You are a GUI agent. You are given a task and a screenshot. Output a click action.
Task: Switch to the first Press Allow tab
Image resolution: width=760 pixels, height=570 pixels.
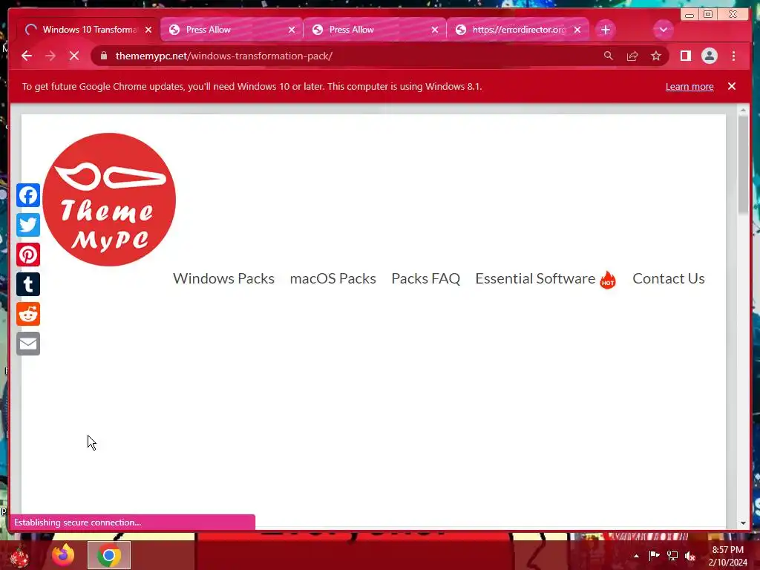[x=232, y=30]
